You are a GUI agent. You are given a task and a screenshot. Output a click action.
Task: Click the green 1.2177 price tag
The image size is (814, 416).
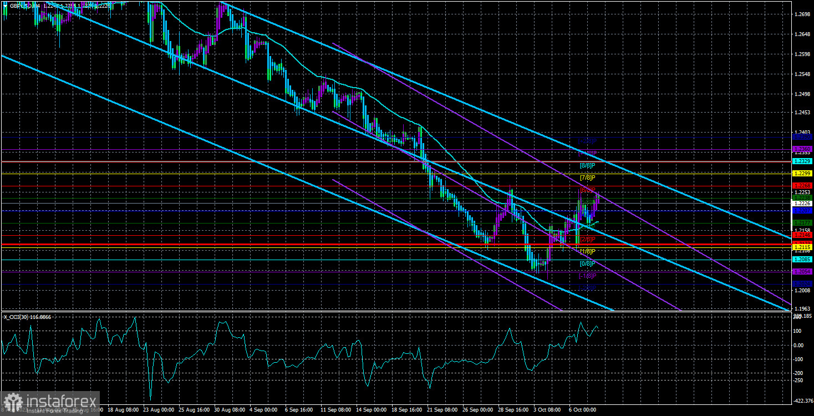[802, 222]
